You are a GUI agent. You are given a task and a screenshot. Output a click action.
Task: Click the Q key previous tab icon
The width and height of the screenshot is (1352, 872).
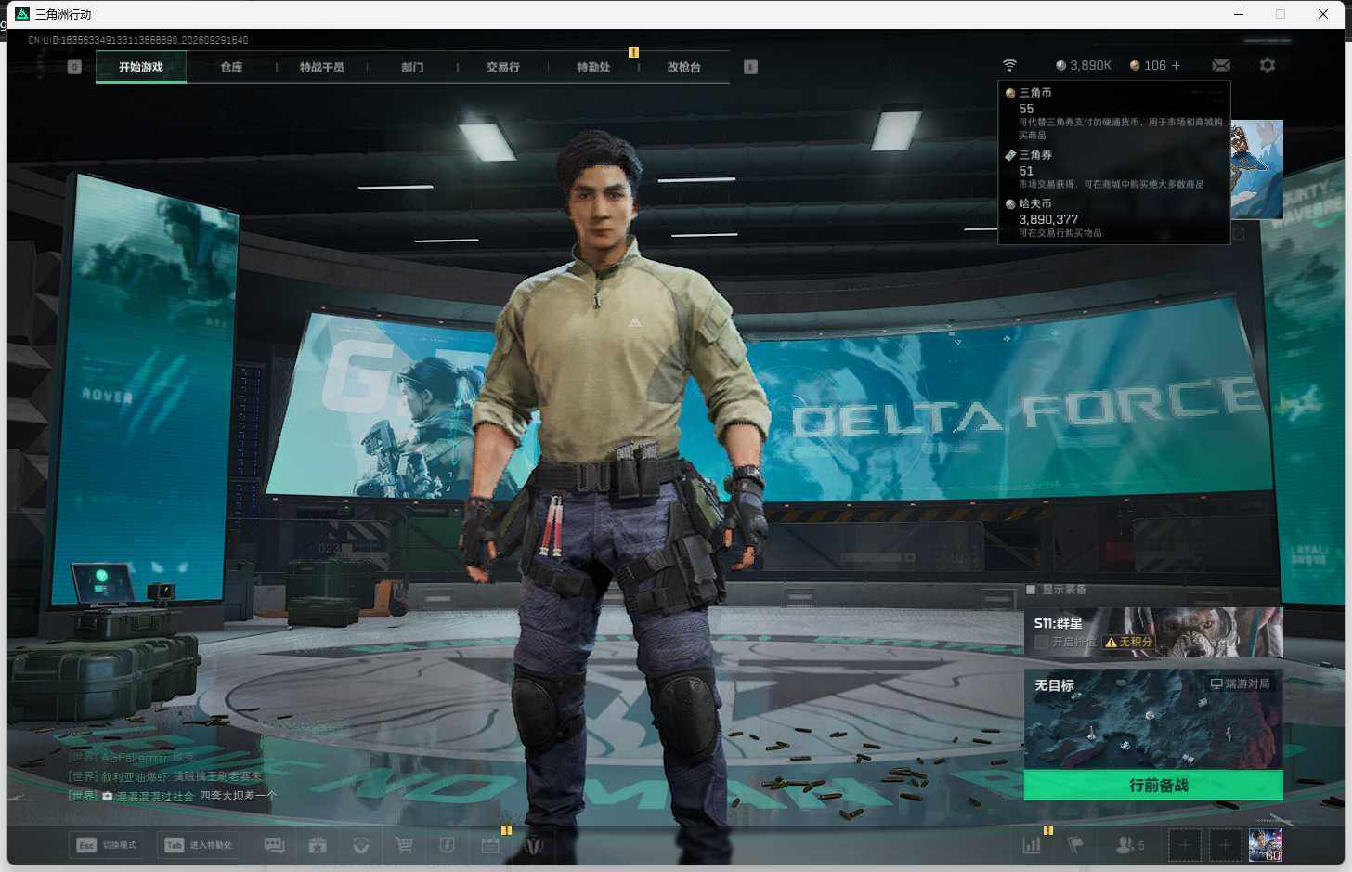click(74, 67)
